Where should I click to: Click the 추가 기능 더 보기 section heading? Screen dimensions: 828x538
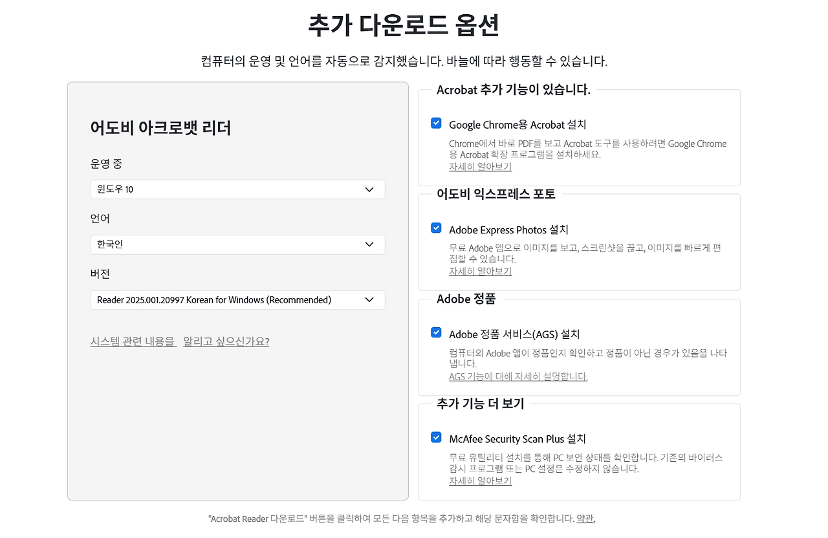pos(481,403)
